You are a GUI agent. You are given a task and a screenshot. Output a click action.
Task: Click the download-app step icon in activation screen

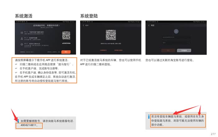[22, 33]
